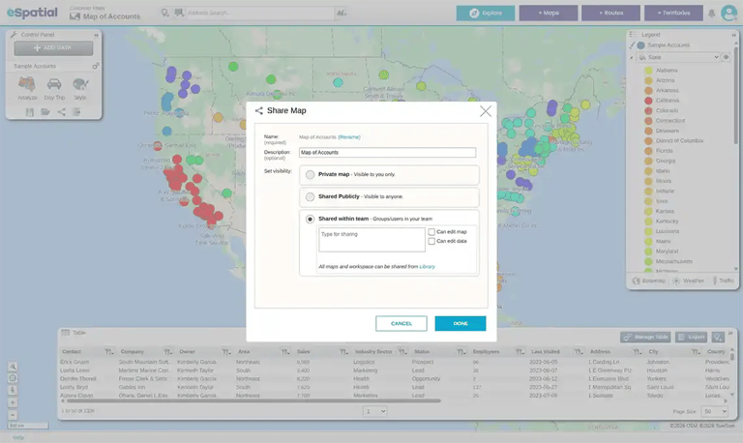
Task: Click the notifications bell icon
Action: [x=711, y=14]
